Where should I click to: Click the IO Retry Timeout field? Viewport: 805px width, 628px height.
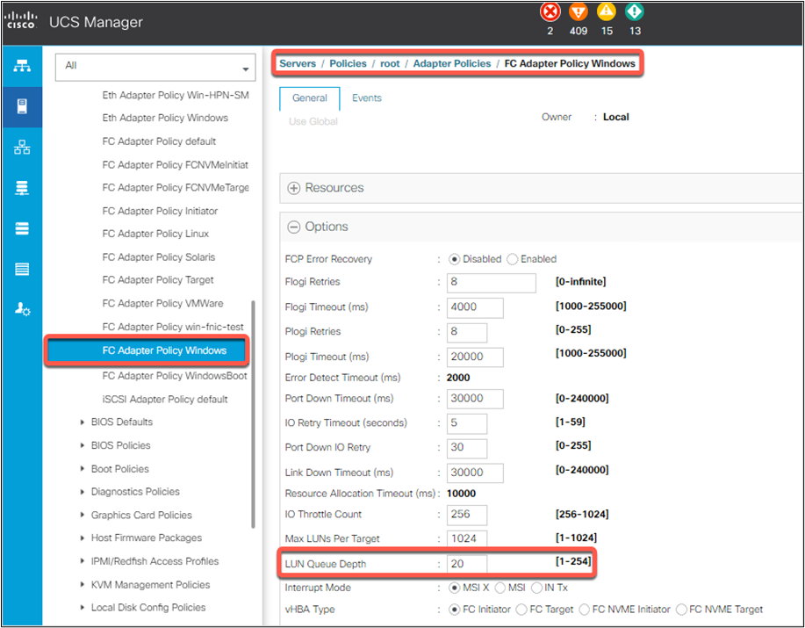[467, 423]
